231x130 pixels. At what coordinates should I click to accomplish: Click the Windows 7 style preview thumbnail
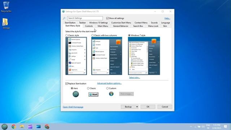click(144, 56)
